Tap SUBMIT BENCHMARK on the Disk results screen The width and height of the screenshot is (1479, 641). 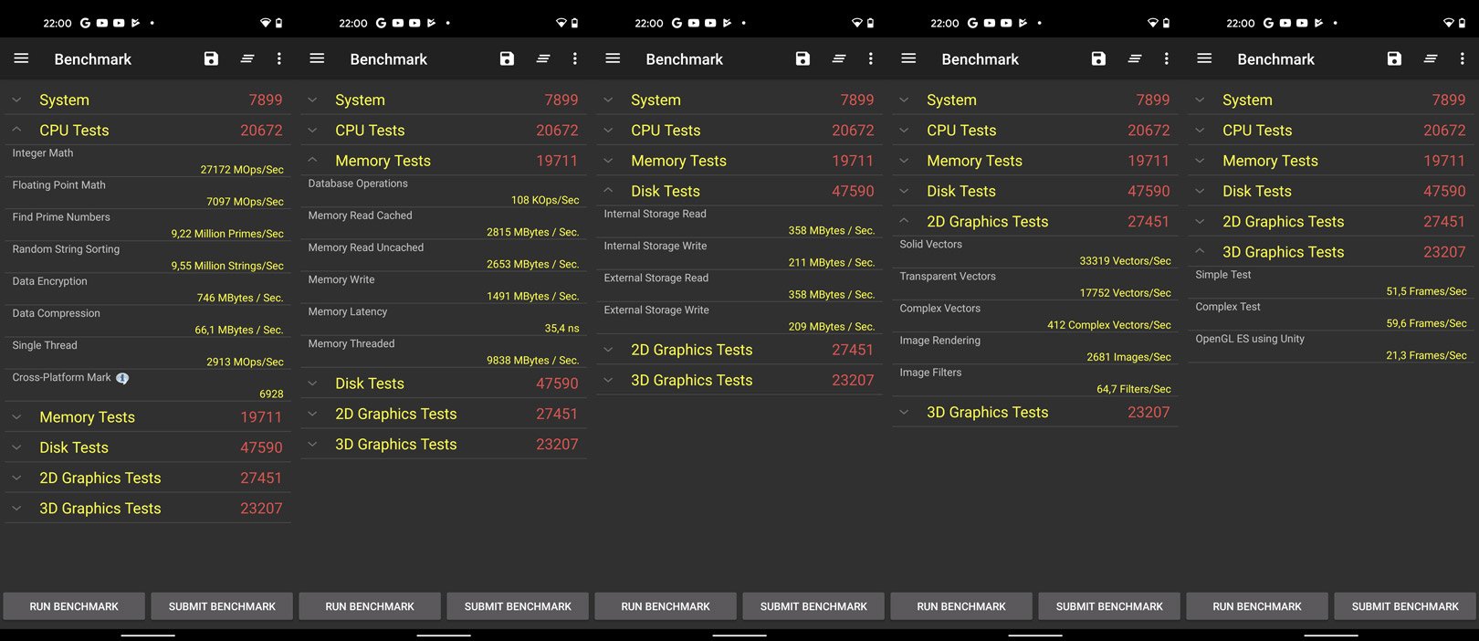coord(813,606)
